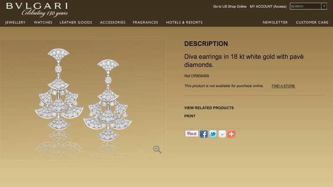333x187 pixels.
Task: Email this product via envelope icon
Action: point(222,134)
